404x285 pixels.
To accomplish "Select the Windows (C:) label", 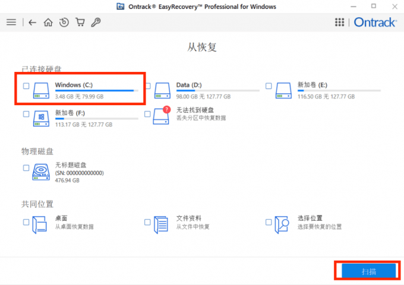I will pos(74,85).
